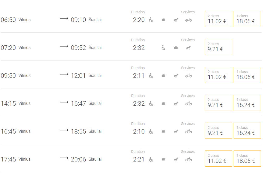Click bicycle icon on 06:50 train
277x186 pixels.
pyautogui.click(x=188, y=20)
